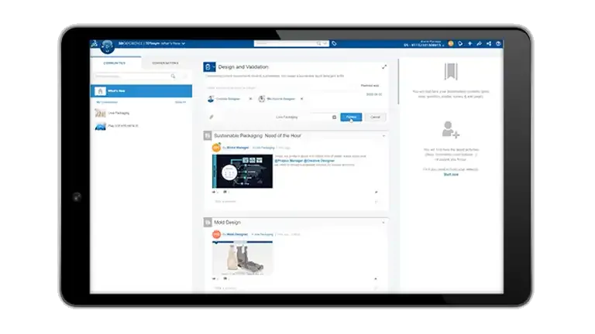
Task: Click the add people input field
Action: [280, 88]
